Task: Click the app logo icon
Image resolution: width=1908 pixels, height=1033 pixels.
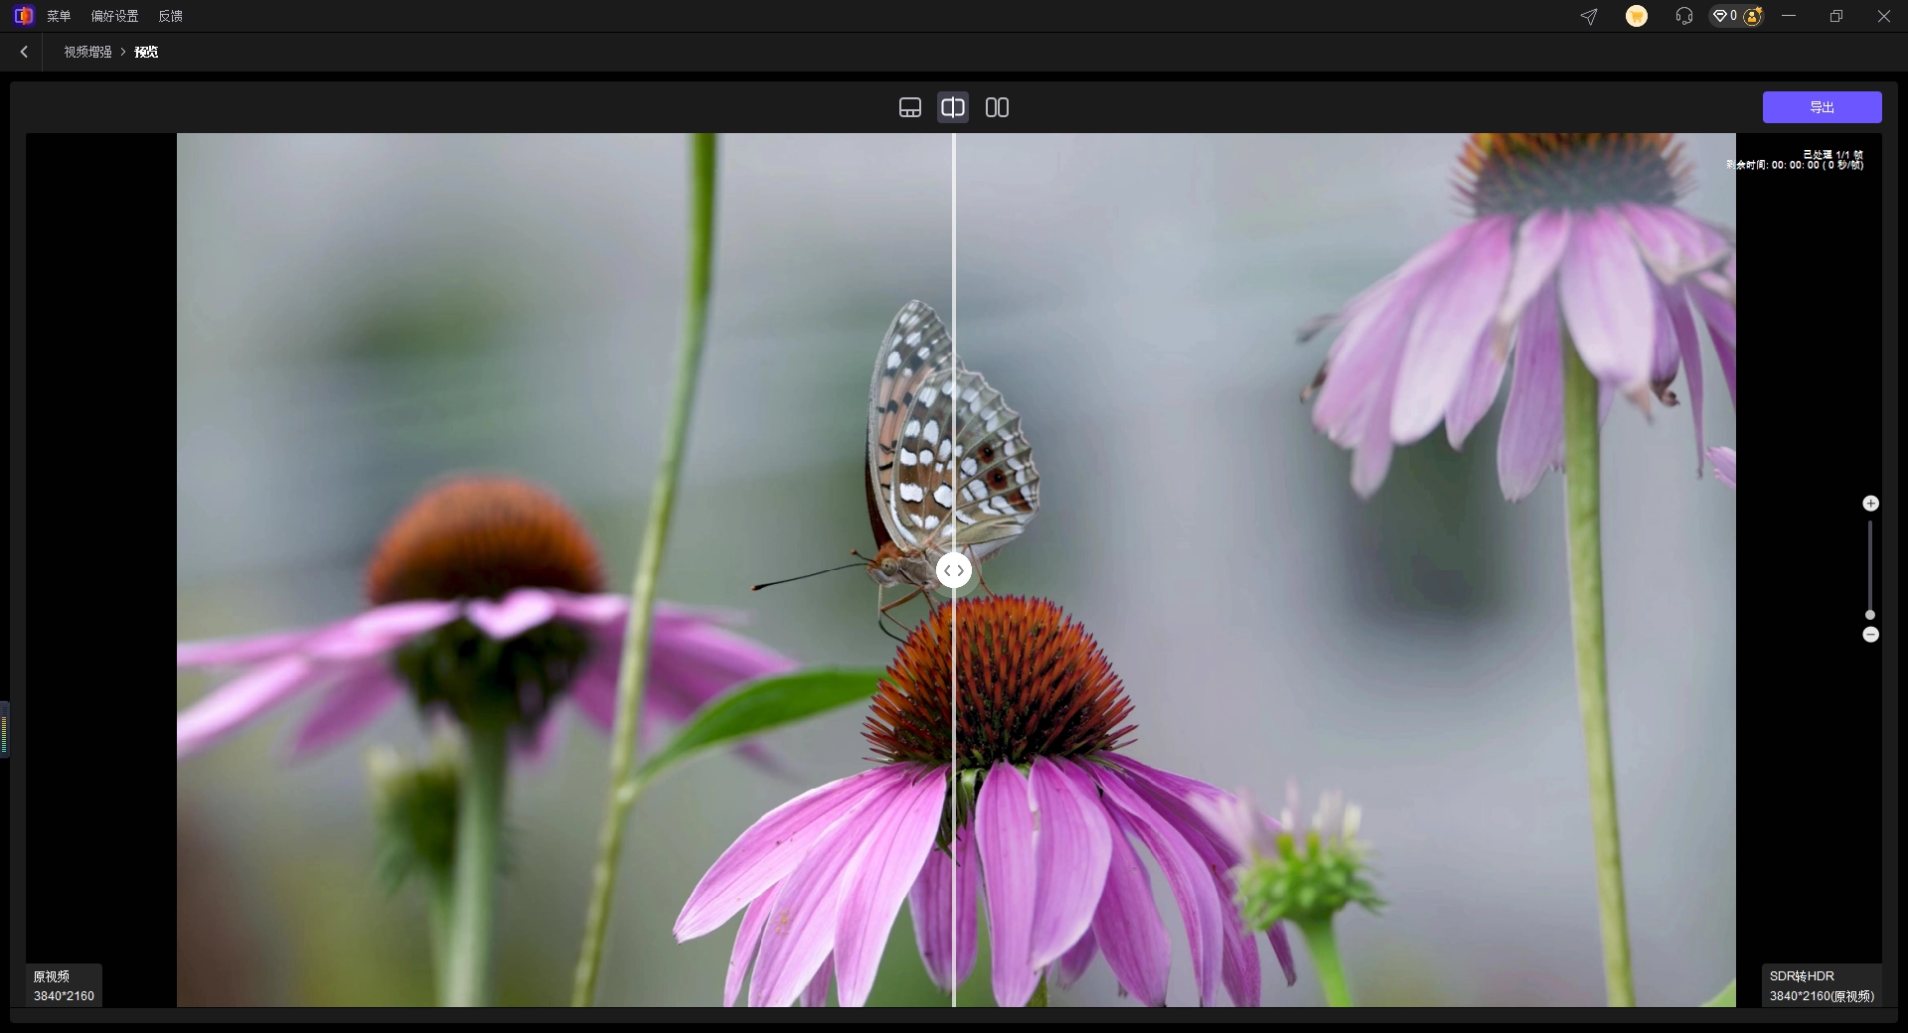Action: coord(24,16)
